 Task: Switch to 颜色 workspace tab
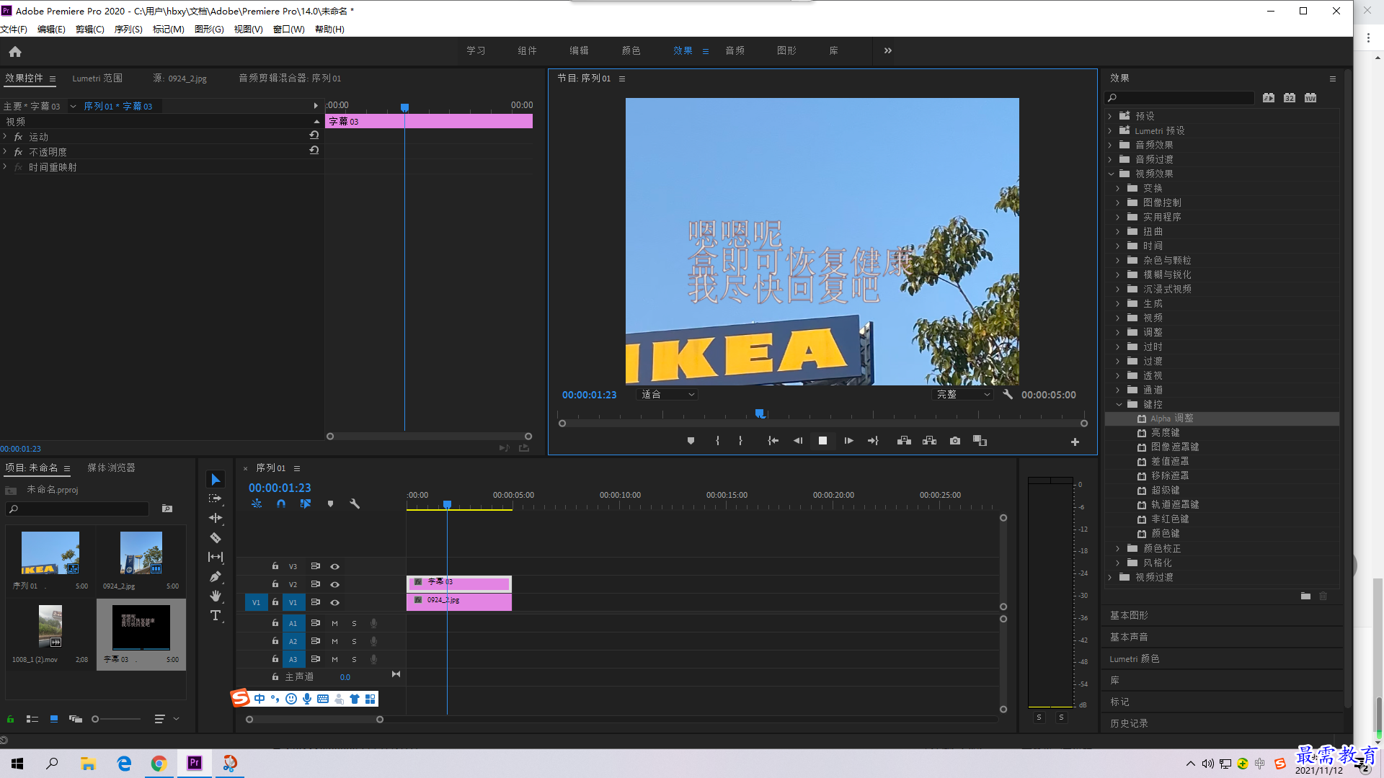(x=631, y=51)
